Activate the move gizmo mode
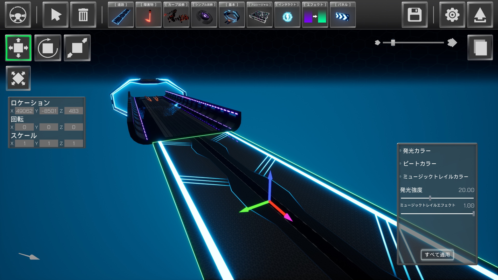Screen dimensions: 498x280 pos(18,48)
